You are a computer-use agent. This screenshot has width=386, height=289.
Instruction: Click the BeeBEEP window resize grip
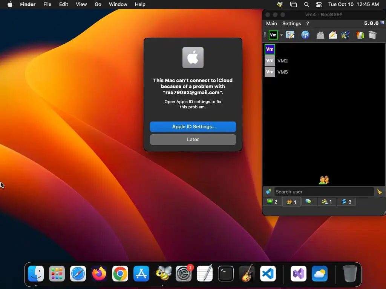pyautogui.click(x=383, y=214)
